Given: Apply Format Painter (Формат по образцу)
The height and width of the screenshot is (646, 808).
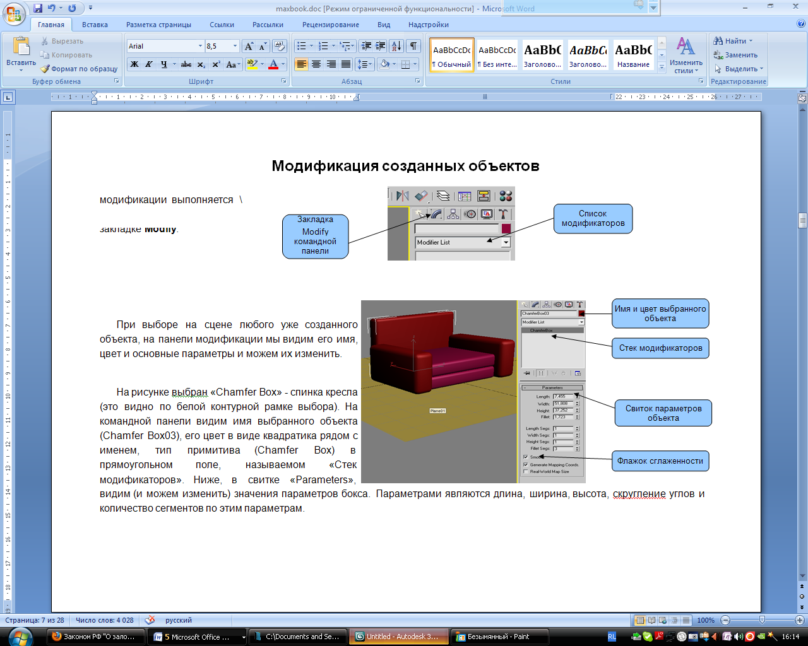Looking at the screenshot, I should (x=79, y=69).
